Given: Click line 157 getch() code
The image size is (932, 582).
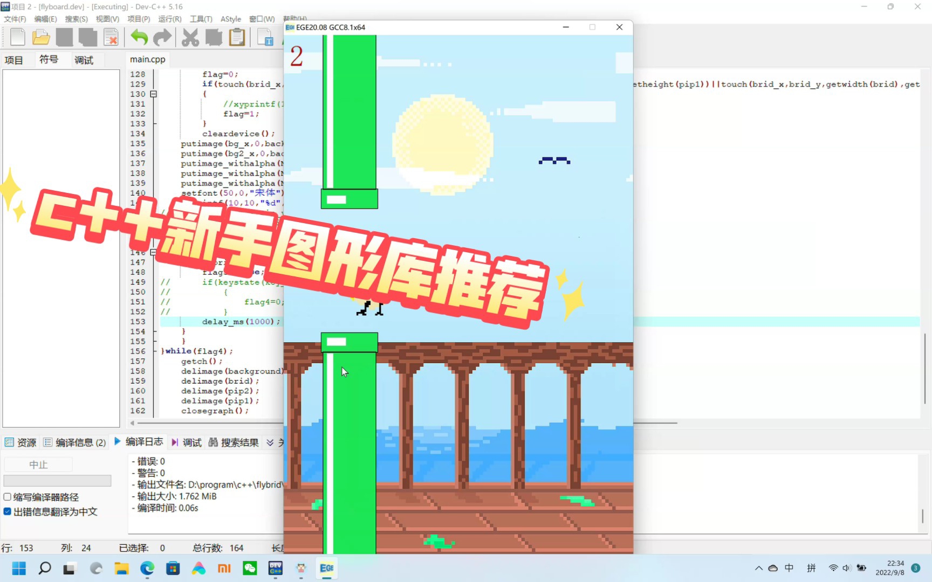Looking at the screenshot, I should pyautogui.click(x=202, y=361).
